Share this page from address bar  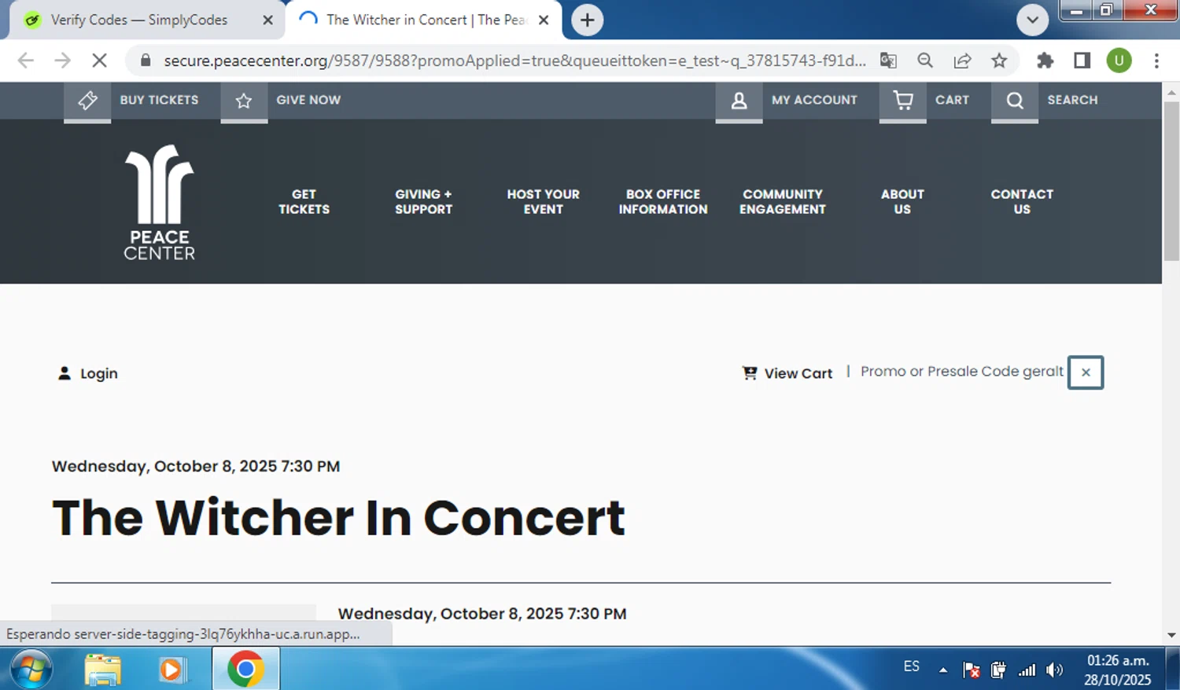click(x=962, y=61)
